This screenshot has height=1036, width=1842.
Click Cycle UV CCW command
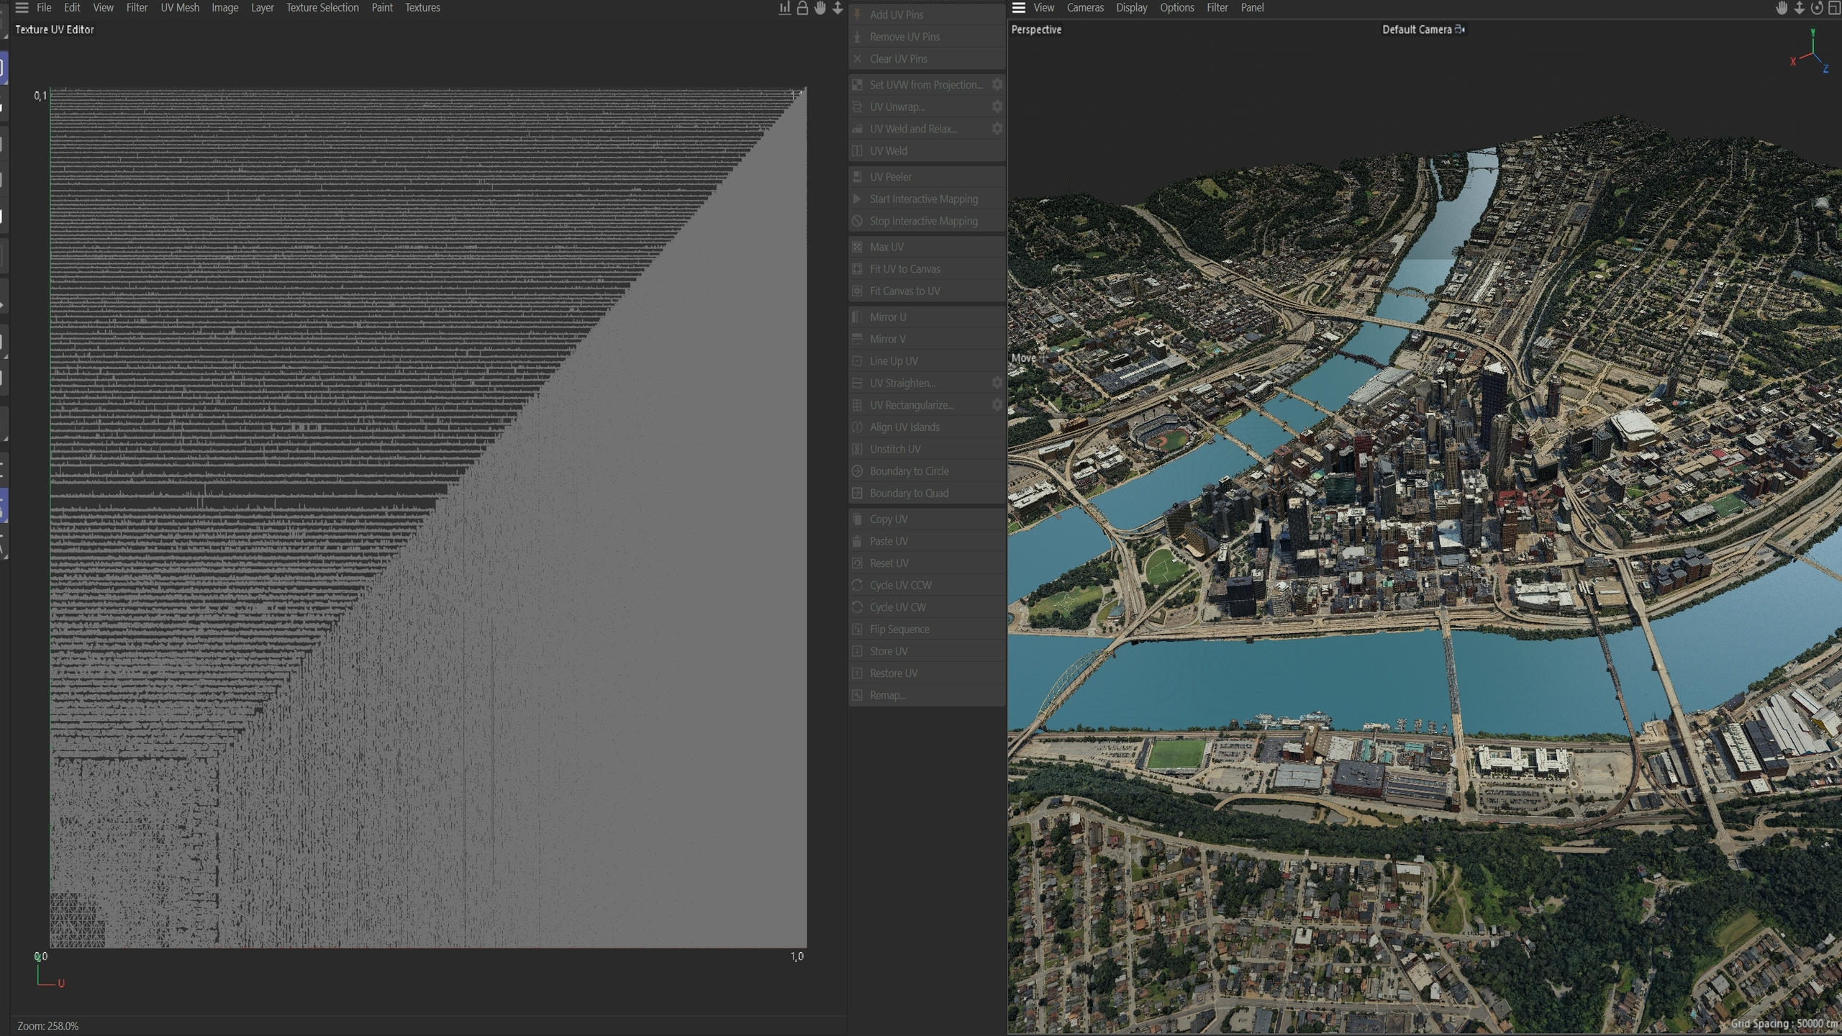tap(927, 586)
